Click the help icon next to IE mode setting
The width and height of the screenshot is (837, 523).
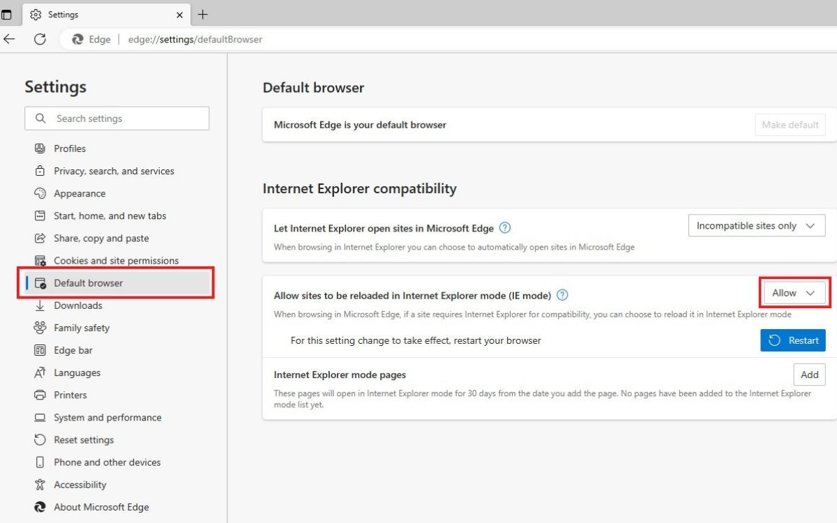tap(562, 295)
